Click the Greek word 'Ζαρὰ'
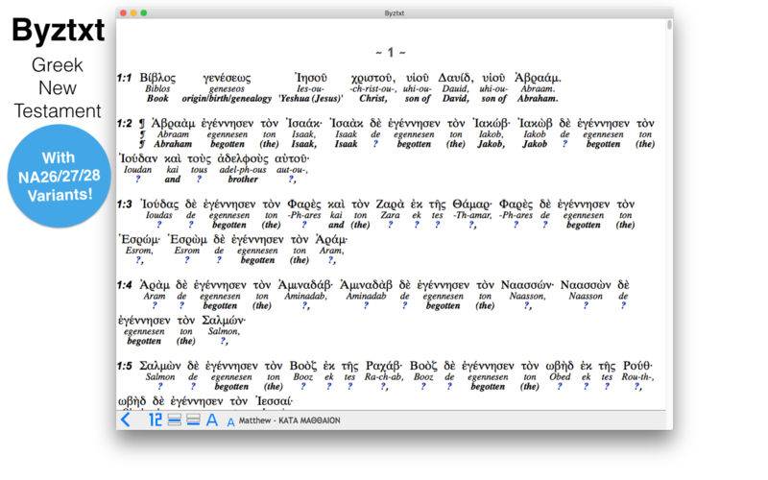 pos(390,204)
